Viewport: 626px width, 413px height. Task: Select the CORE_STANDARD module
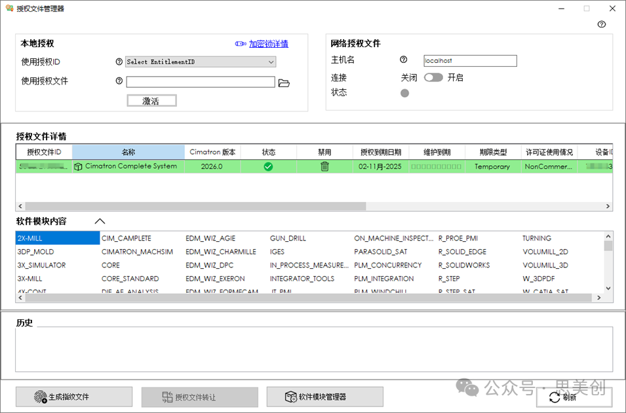(x=130, y=279)
